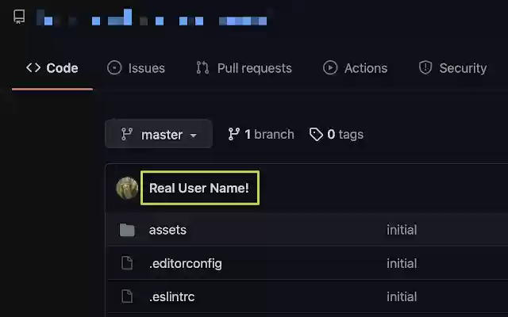Click the repository book icon
The width and height of the screenshot is (508, 317).
point(19,16)
